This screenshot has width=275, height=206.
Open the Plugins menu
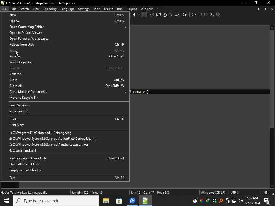132,9
